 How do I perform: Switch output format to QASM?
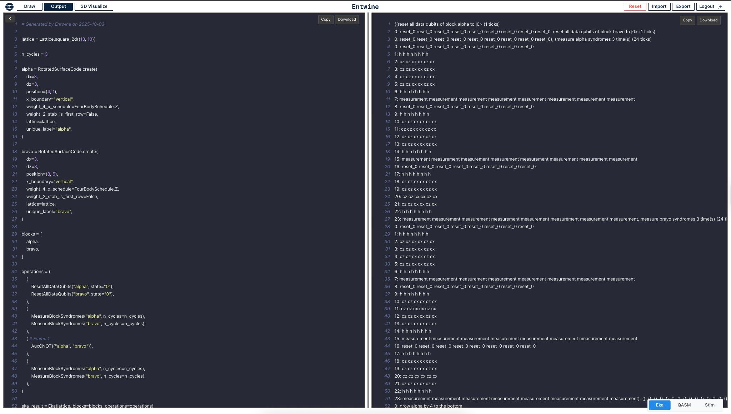(x=684, y=405)
